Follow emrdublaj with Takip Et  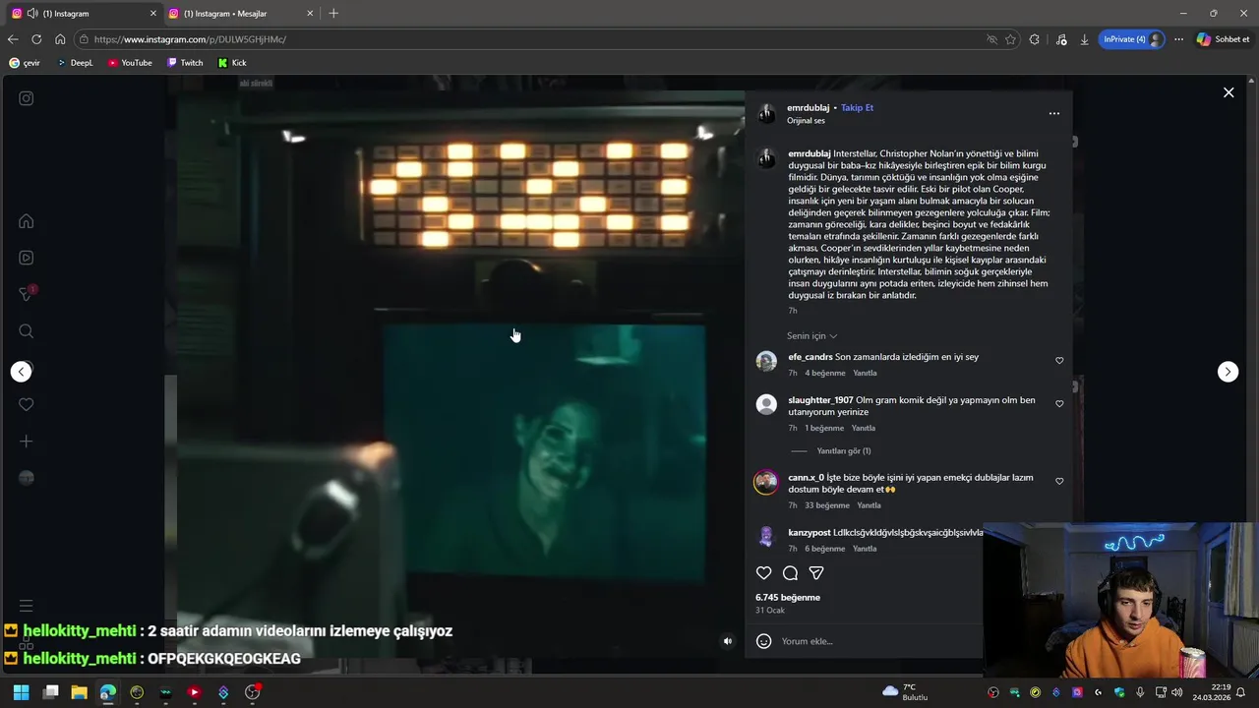tap(857, 108)
